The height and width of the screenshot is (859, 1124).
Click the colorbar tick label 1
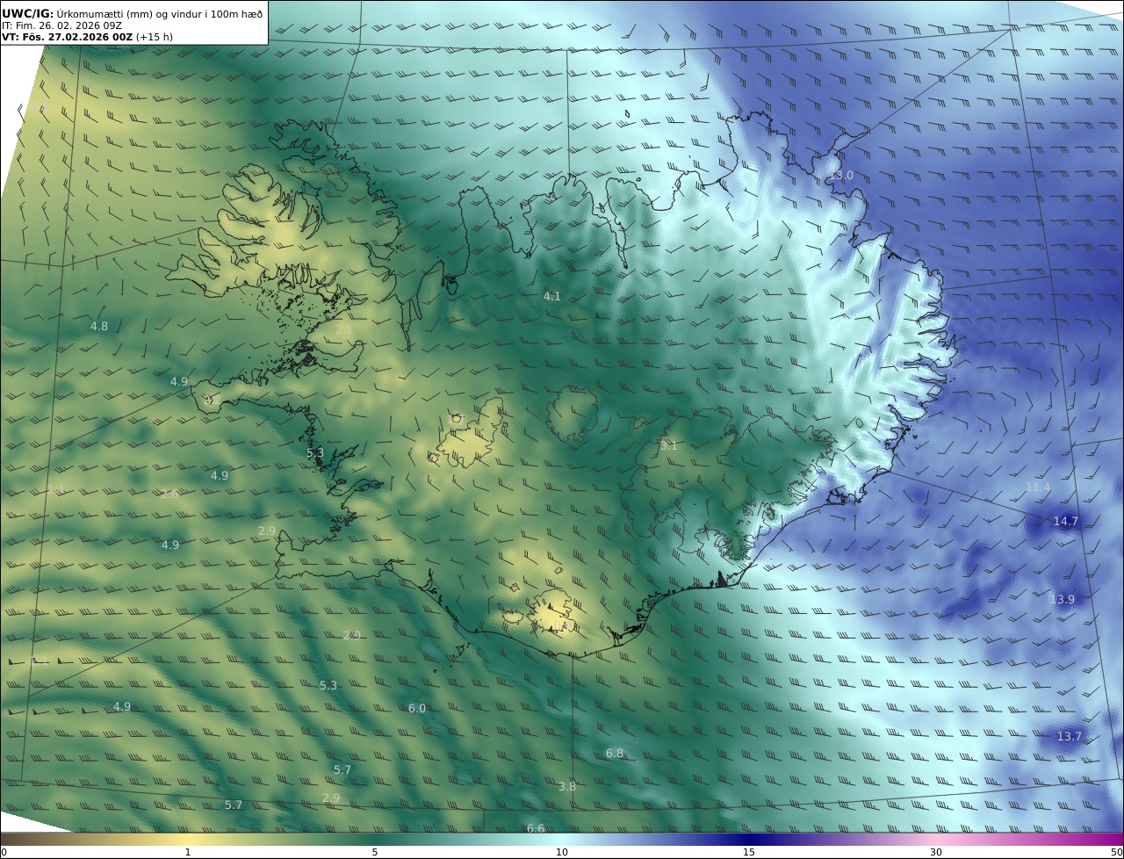tap(188, 852)
